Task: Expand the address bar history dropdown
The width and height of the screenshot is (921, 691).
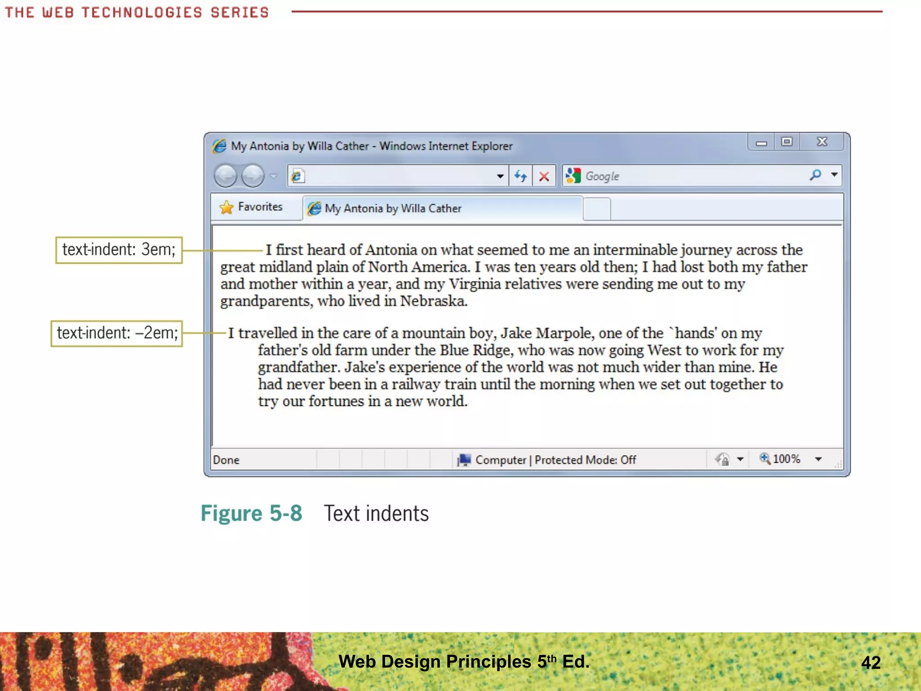Action: (x=500, y=176)
